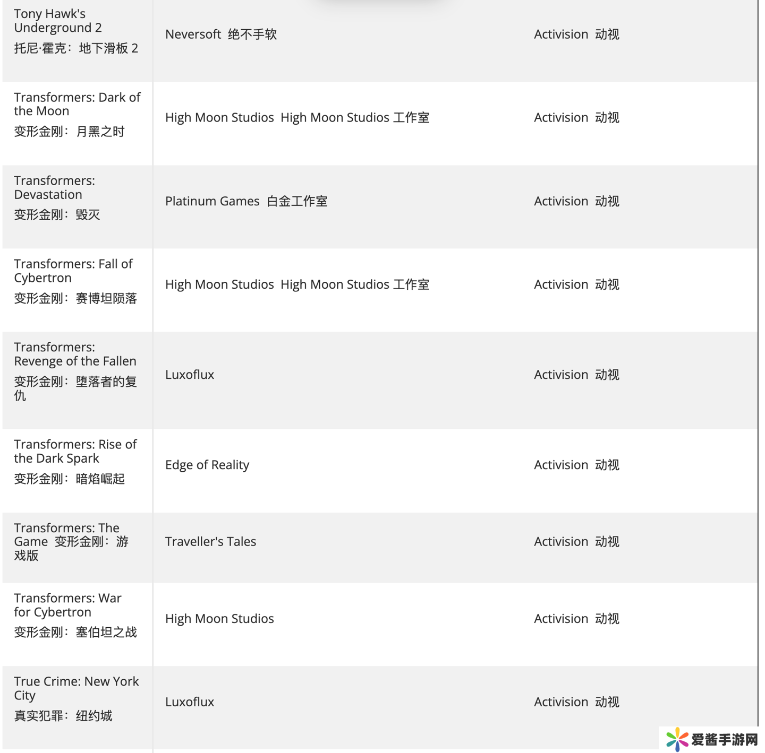Click the Edge of Reality developer cell
This screenshot has height=753, width=765.
click(x=207, y=465)
